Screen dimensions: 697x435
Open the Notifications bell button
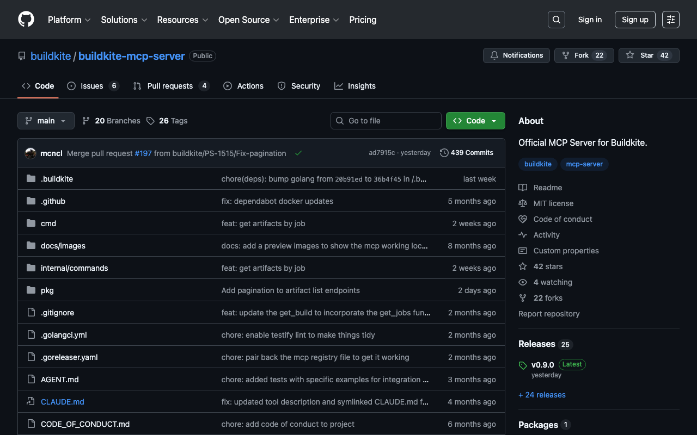(x=516, y=55)
